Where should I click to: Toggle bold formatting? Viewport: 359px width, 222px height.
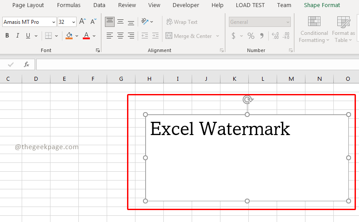[7, 36]
